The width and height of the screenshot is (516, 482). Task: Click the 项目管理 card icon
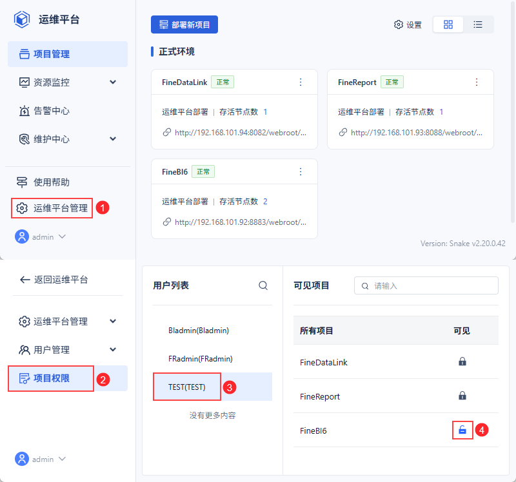tap(24, 54)
